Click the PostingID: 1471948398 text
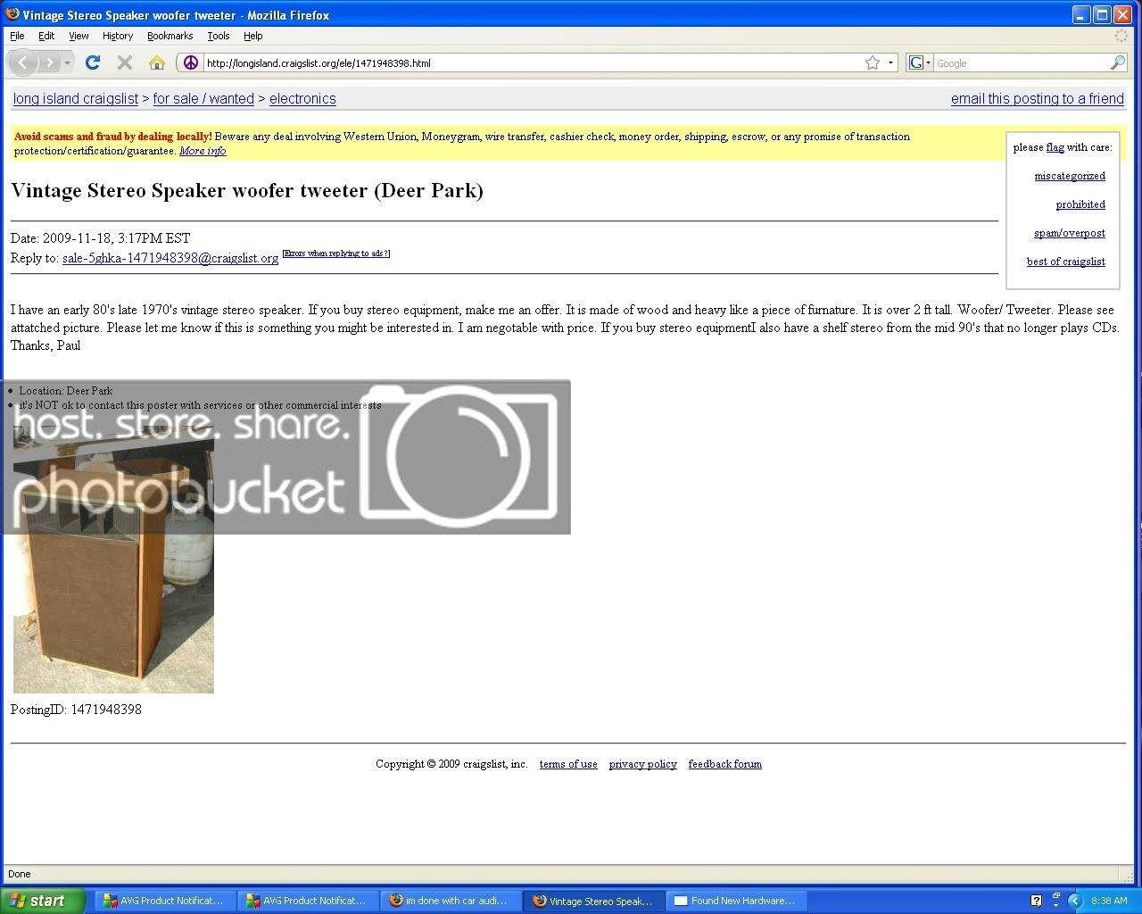The image size is (1142, 914). point(76,710)
